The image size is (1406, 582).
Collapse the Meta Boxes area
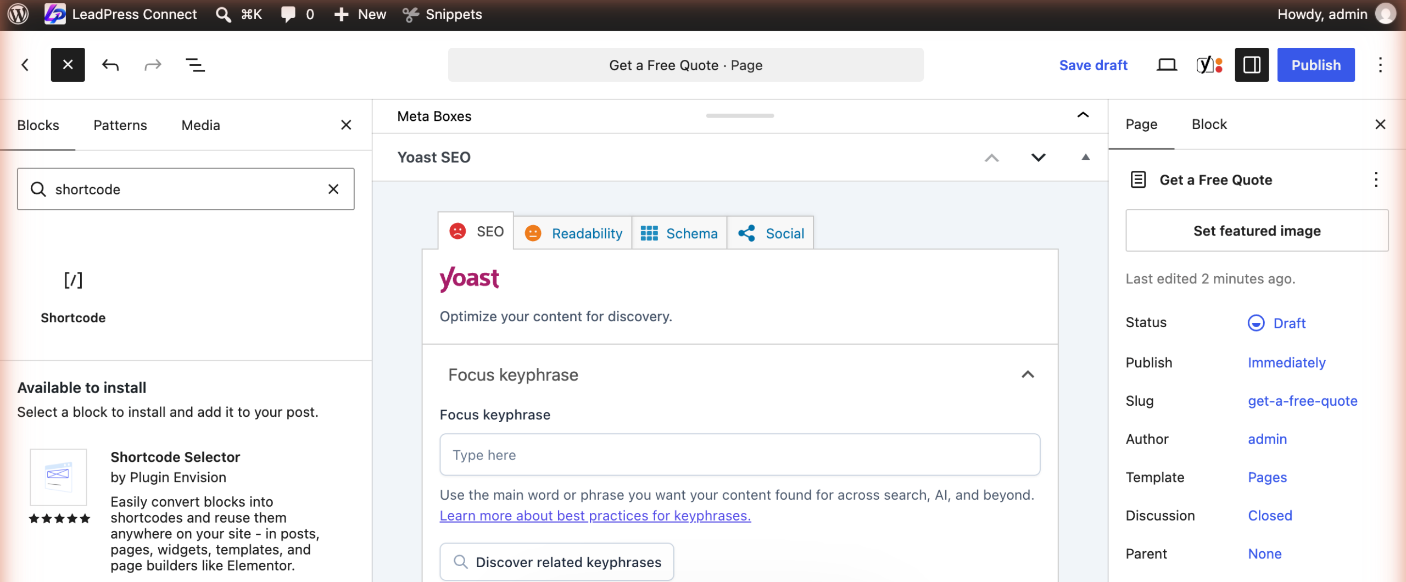[x=1083, y=115]
